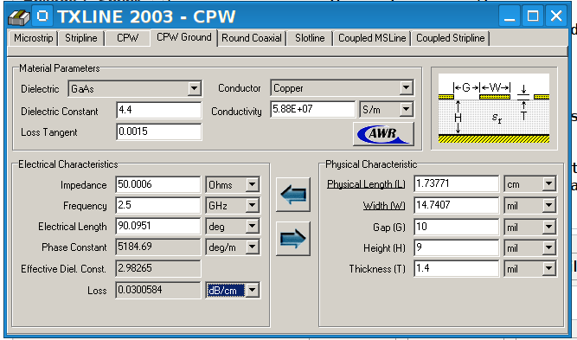This screenshot has width=577, height=340.
Task: Click the Width field showing 14.7407
Action: point(456,205)
